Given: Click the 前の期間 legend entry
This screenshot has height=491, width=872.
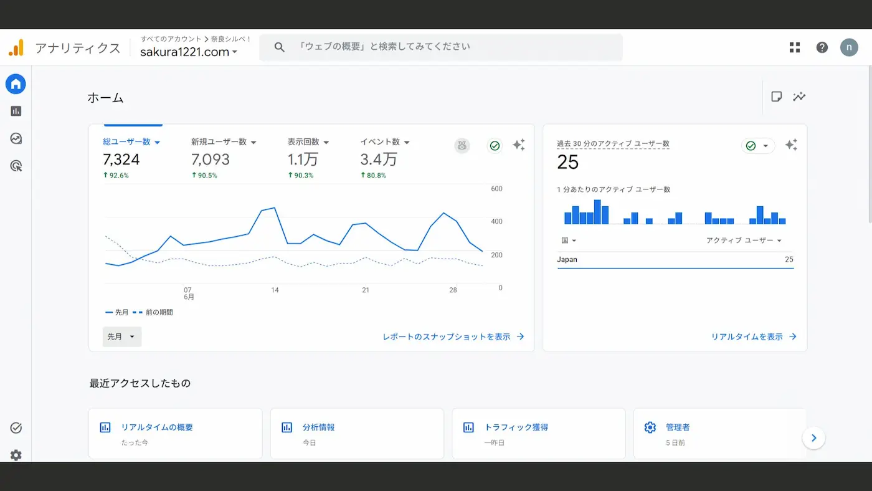Looking at the screenshot, I should (153, 312).
